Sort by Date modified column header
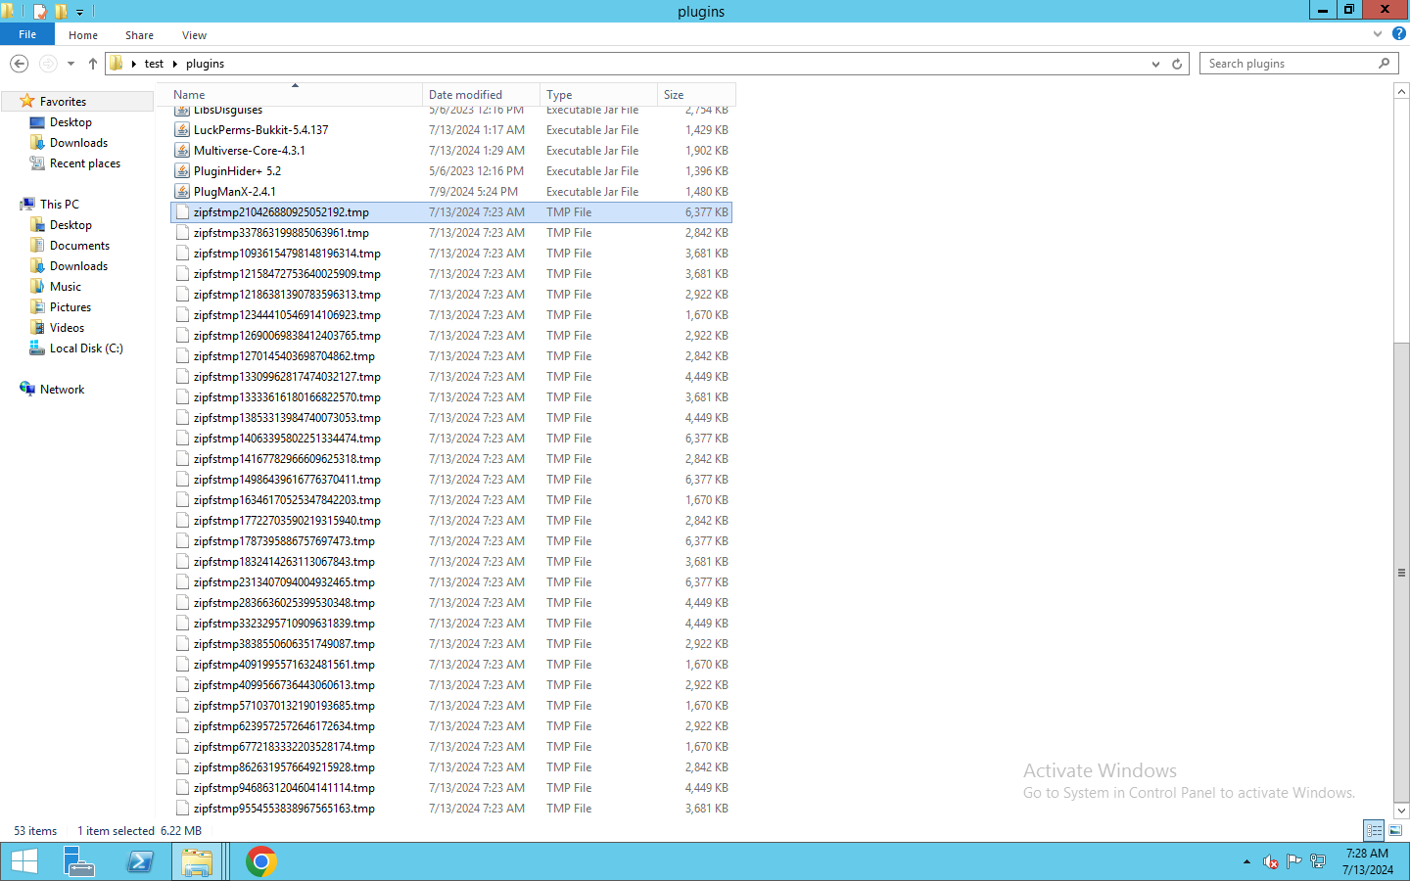 coord(481,95)
